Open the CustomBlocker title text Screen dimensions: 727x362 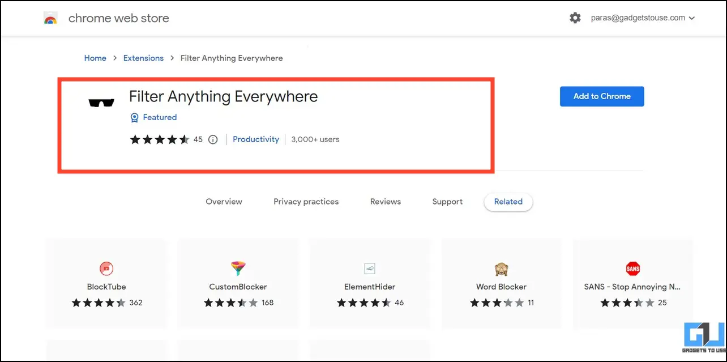coord(238,287)
